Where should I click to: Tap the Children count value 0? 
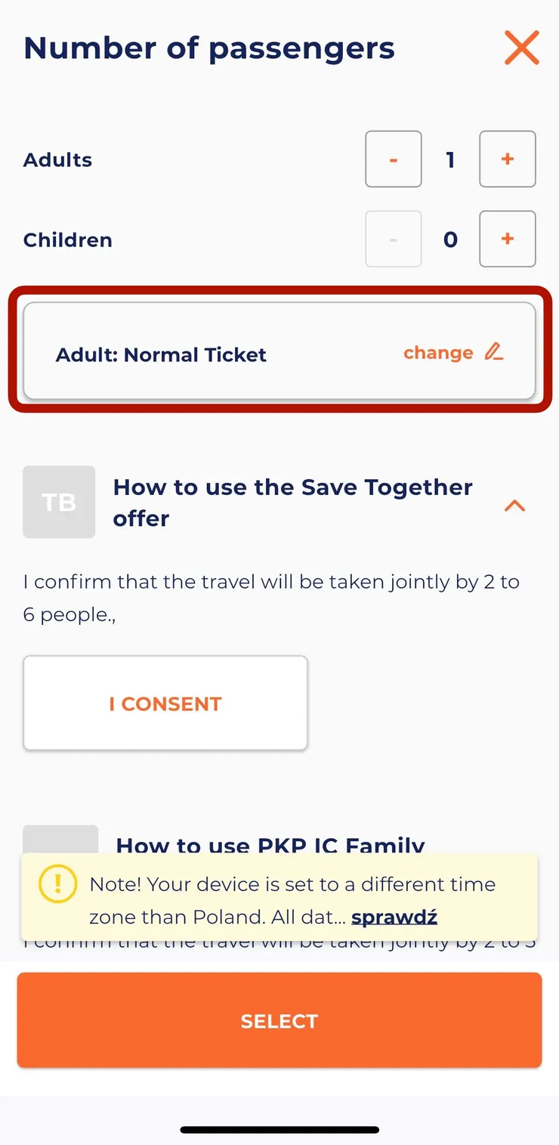pyautogui.click(x=450, y=240)
